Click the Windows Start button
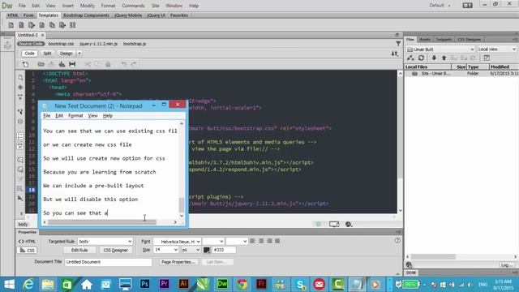The height and width of the screenshot is (292, 519). pyautogui.click(x=9, y=284)
